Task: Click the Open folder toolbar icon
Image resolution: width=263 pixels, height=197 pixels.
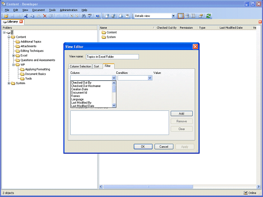Action: pos(6,16)
